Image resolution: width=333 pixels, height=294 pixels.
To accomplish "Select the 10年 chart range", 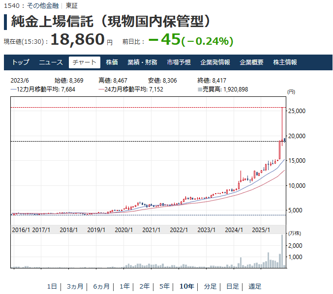I will [x=187, y=287].
